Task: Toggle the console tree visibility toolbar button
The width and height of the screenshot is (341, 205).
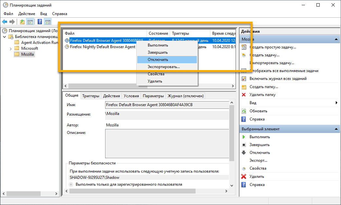Action: (x=30, y=22)
